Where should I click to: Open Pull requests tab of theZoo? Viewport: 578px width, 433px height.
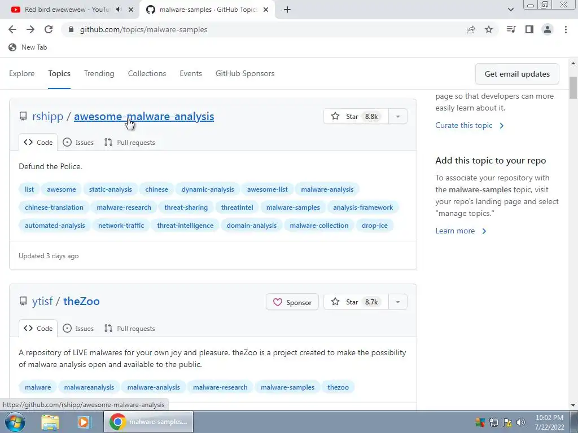tap(129, 329)
